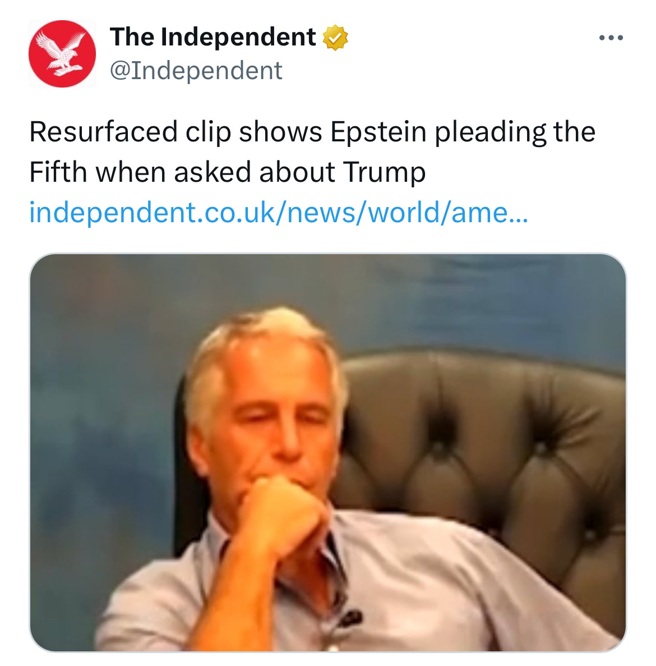Click the word Trump in the tweet

[384, 173]
